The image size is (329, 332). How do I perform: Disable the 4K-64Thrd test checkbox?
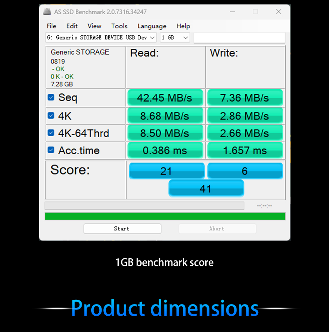(x=51, y=133)
